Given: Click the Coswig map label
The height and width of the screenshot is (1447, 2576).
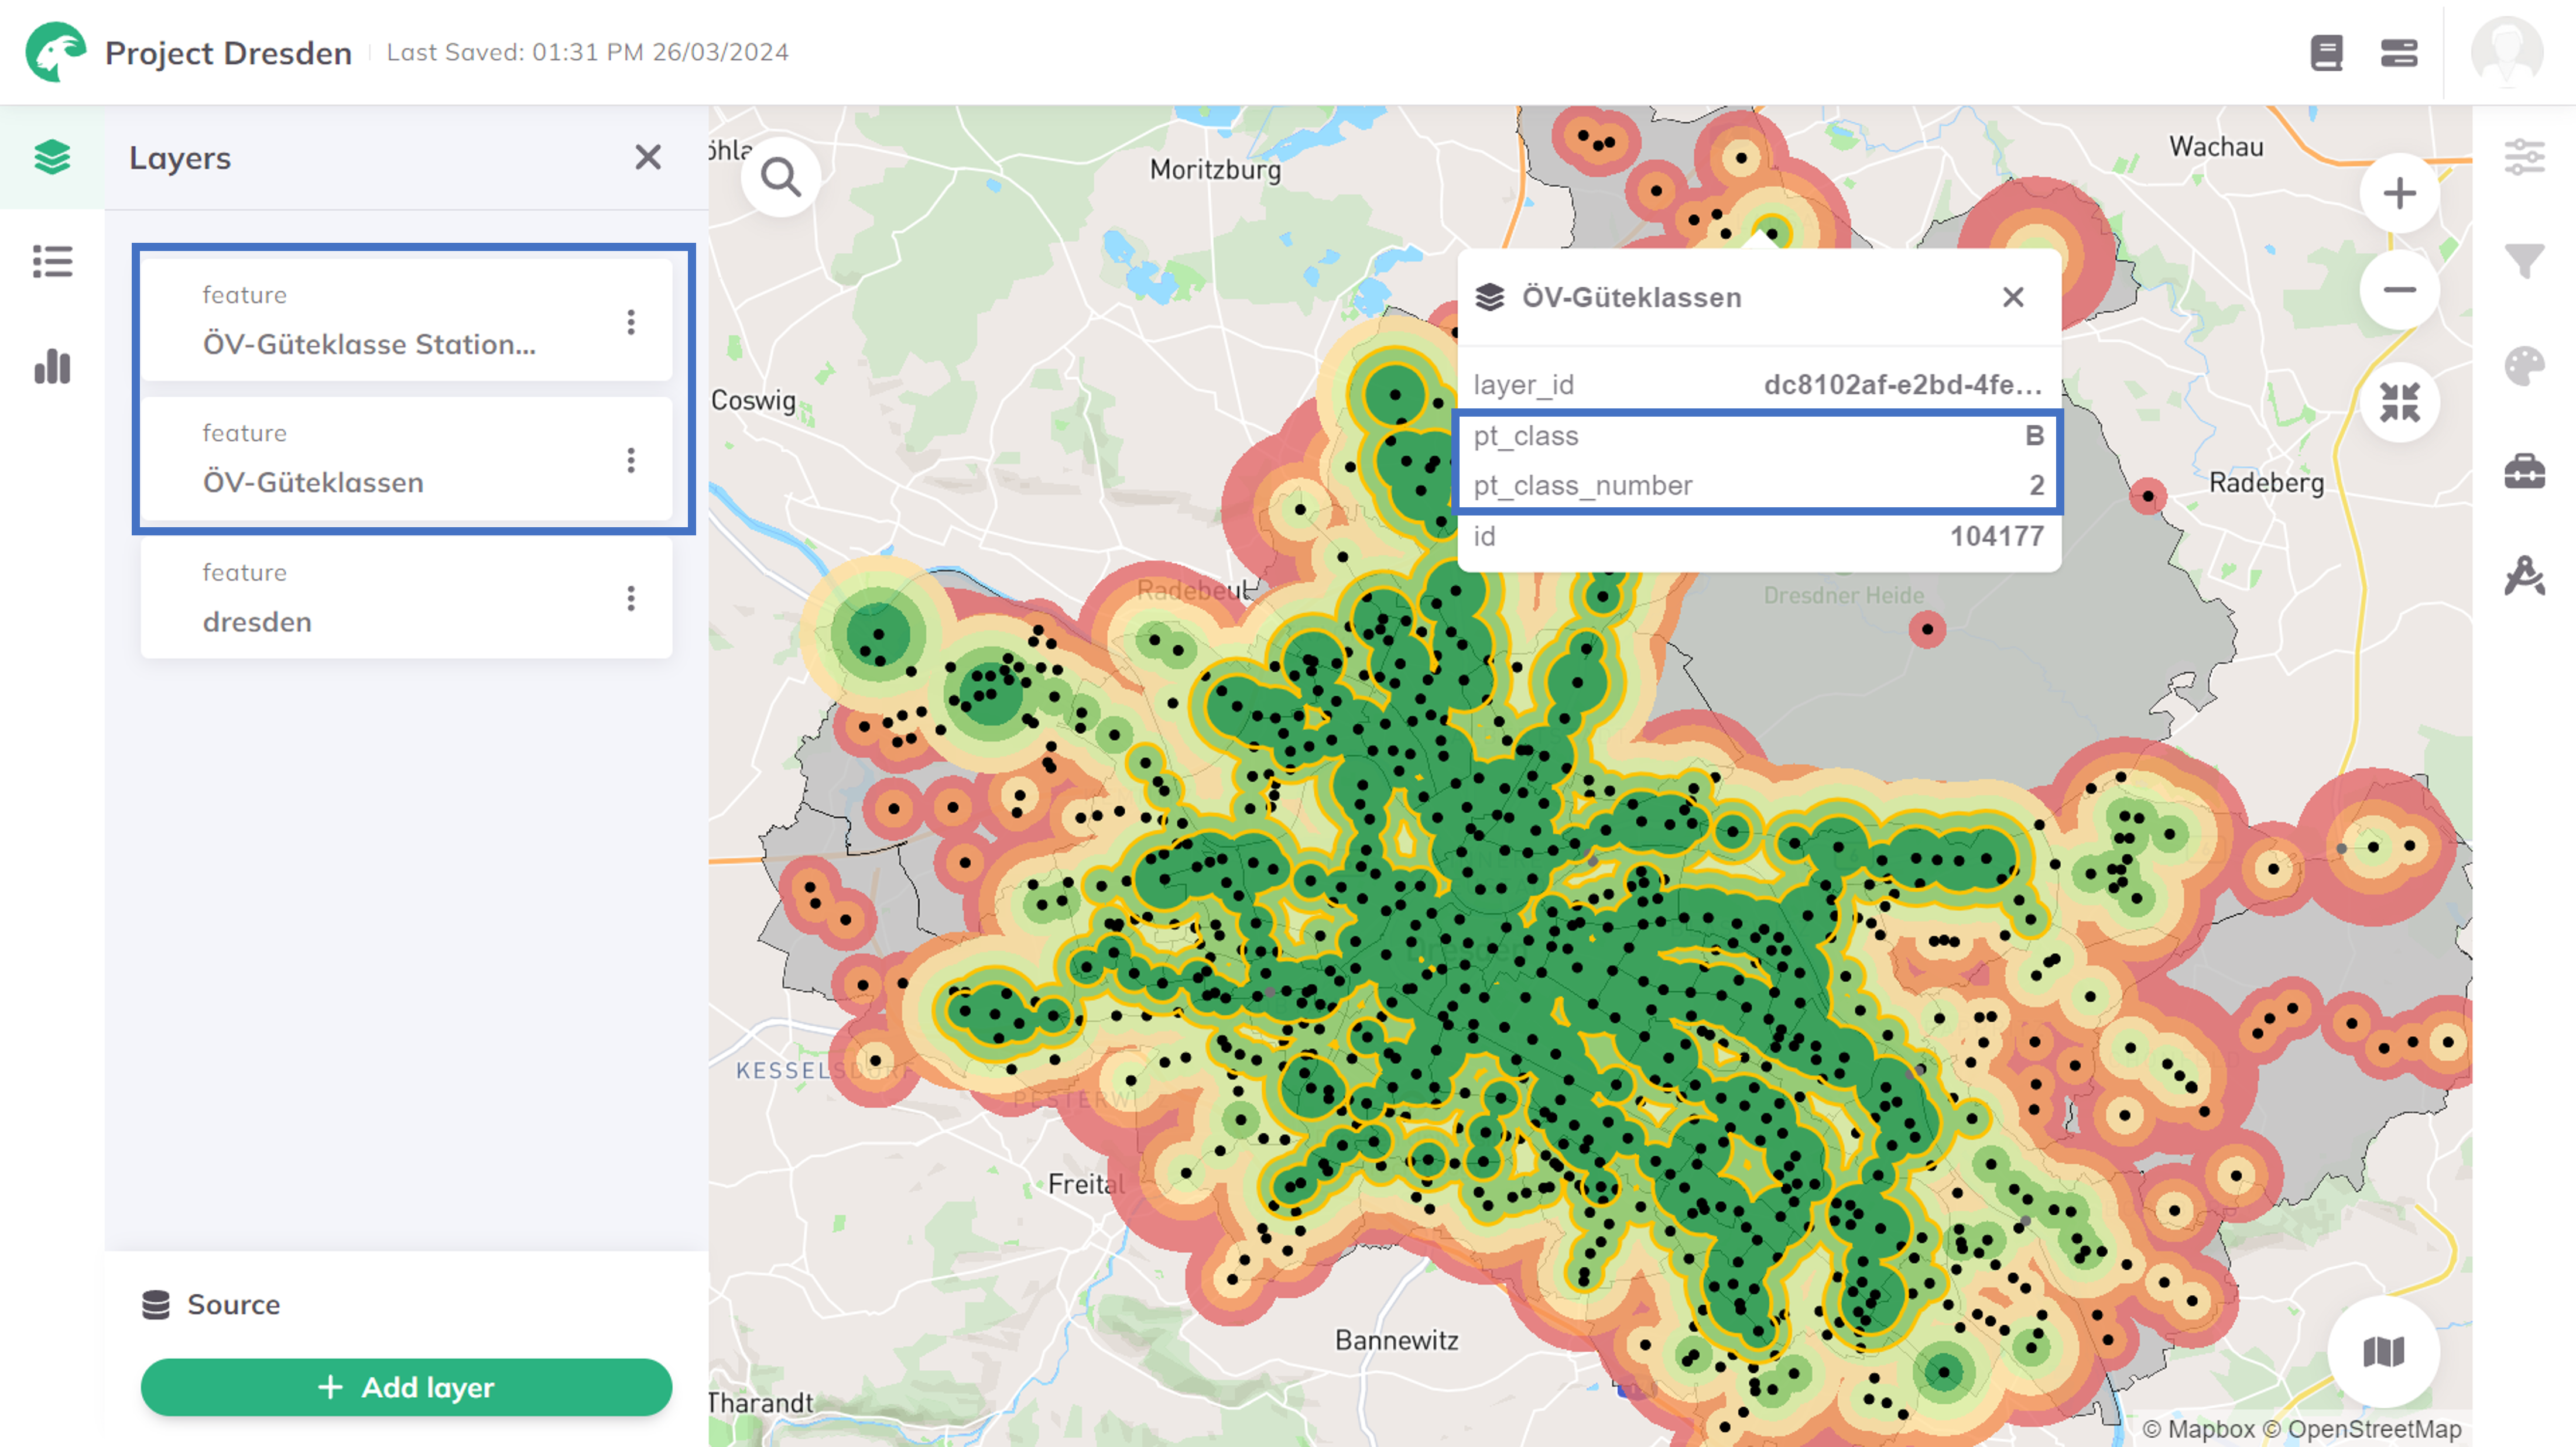Looking at the screenshot, I should pyautogui.click(x=753, y=400).
